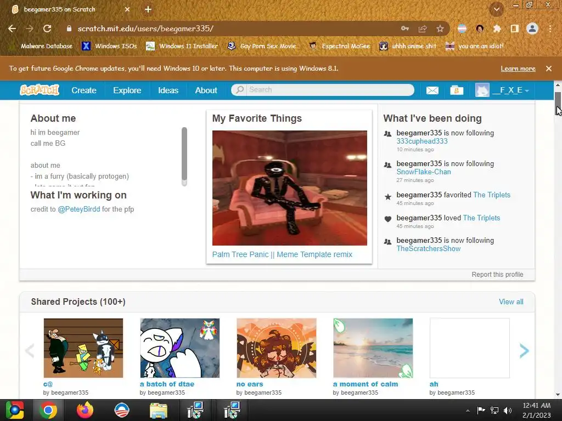Open the Explore menu item
This screenshot has width=562, height=421.
pos(127,90)
